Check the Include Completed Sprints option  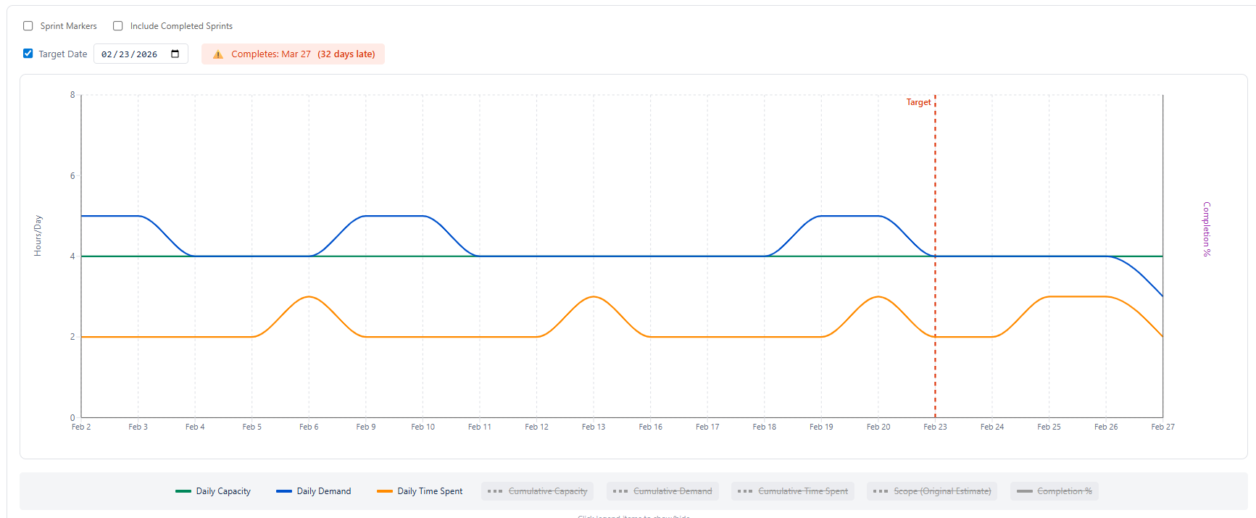tap(118, 26)
